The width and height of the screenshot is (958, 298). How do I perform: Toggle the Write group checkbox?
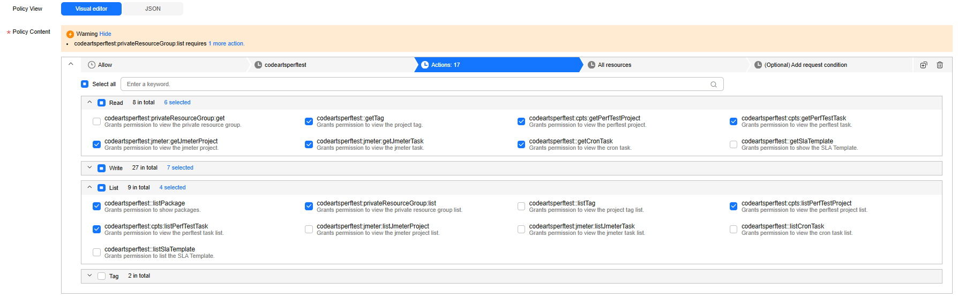point(101,168)
